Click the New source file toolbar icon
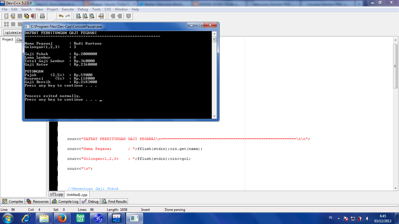399x224 pixels. (6, 16)
